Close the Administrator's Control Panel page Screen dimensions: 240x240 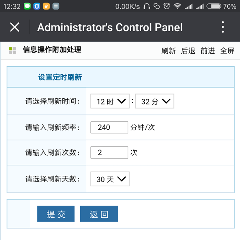15,27
